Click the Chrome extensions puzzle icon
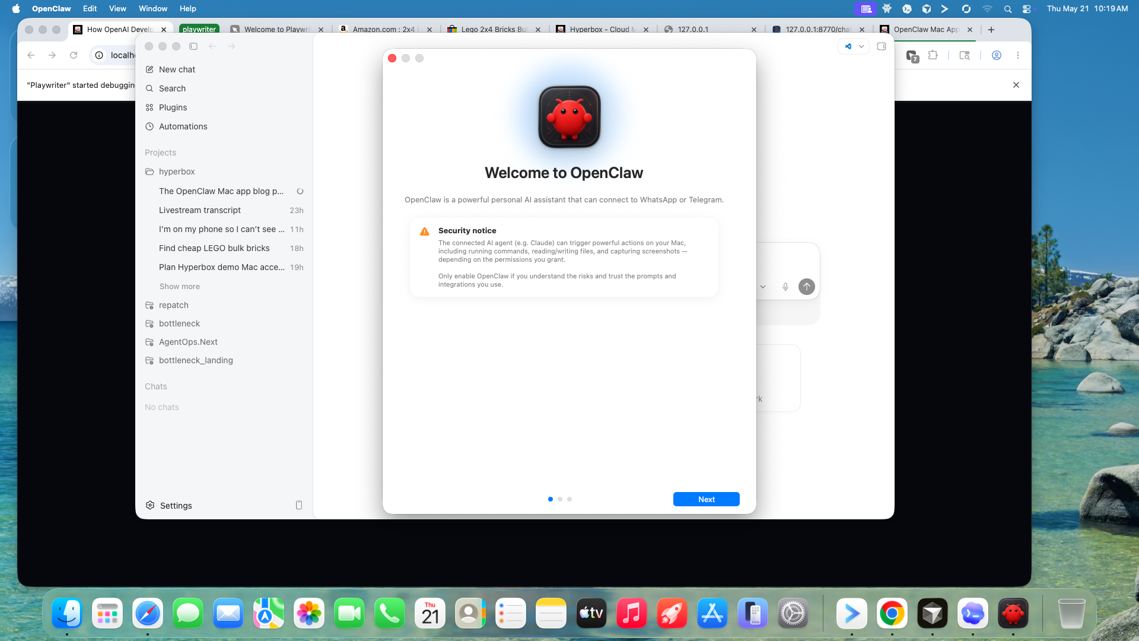This screenshot has height=641, width=1139. click(933, 55)
